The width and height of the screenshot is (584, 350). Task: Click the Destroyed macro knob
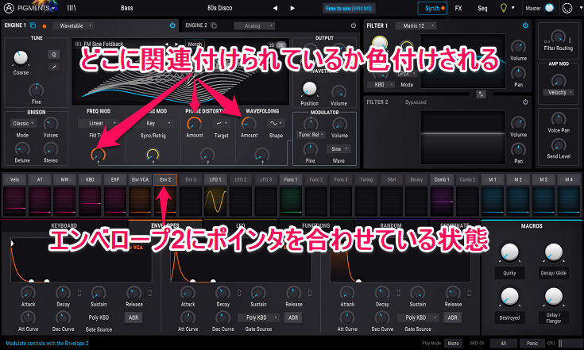[509, 297]
